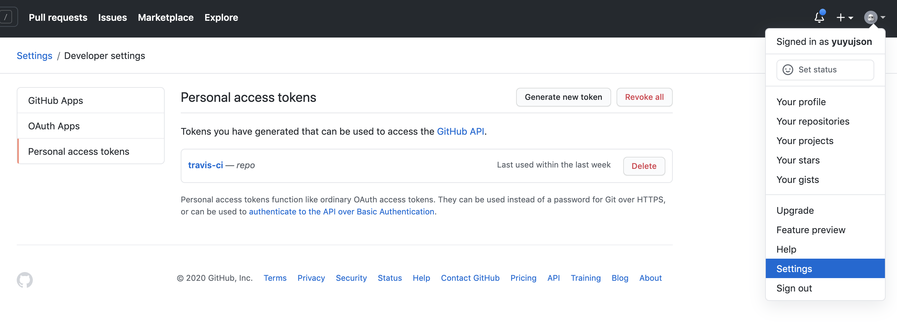Open the plus create-new dropdown

pyautogui.click(x=844, y=17)
